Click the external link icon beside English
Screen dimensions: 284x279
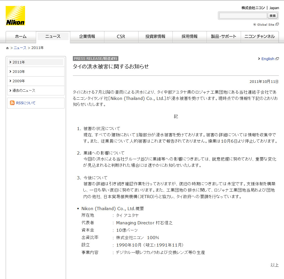click(277, 59)
